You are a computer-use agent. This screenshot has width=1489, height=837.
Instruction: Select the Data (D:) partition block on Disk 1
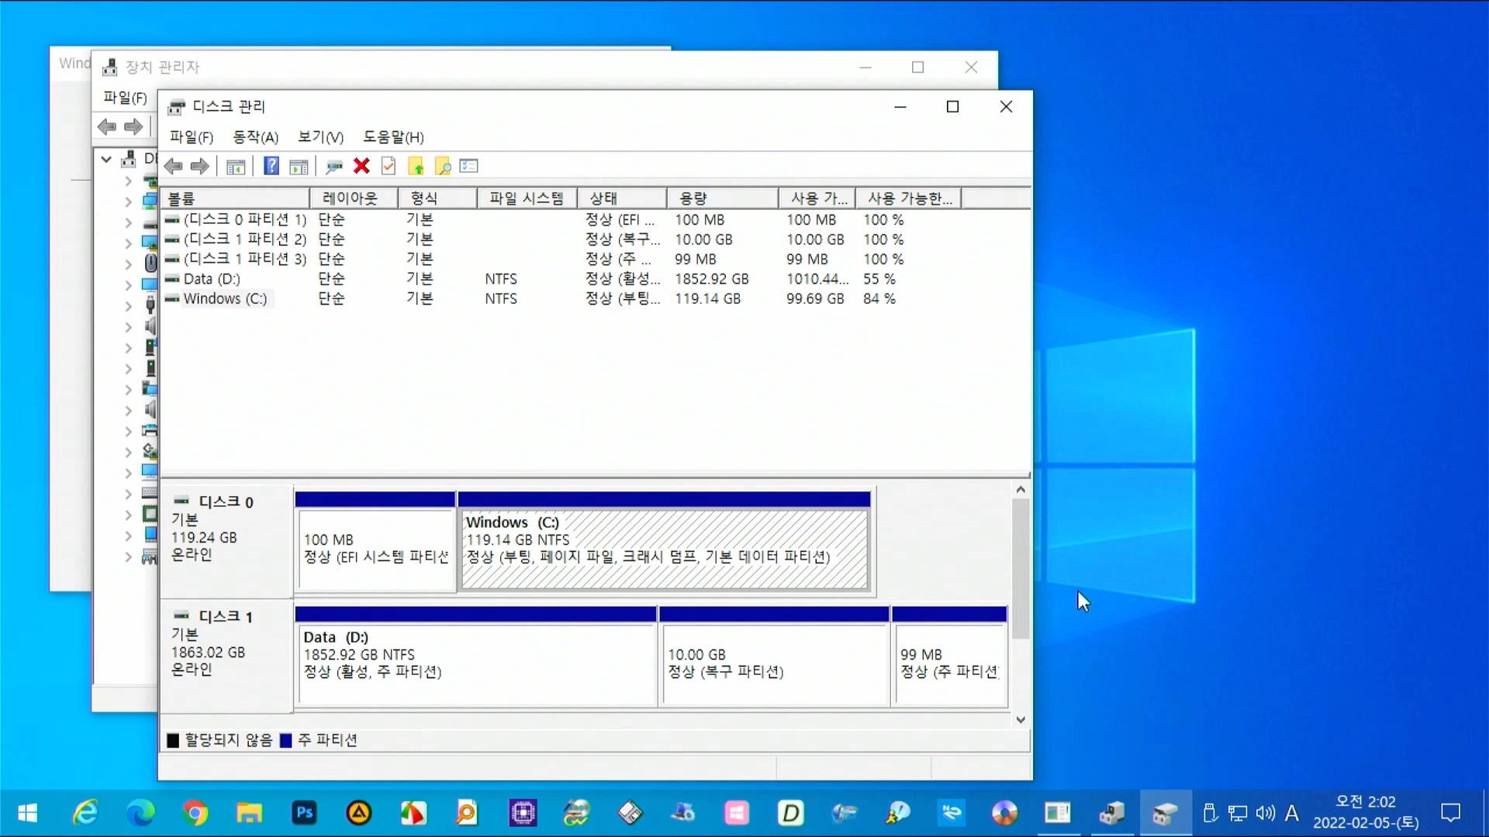click(476, 657)
